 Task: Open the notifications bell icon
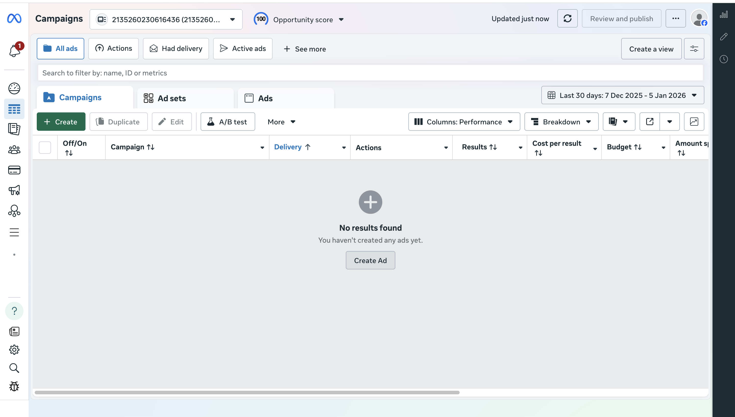coord(14,51)
